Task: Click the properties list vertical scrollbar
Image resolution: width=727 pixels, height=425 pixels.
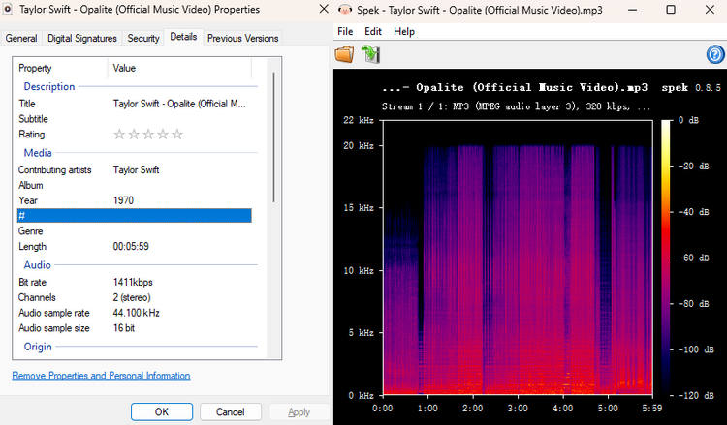Action: click(273, 137)
